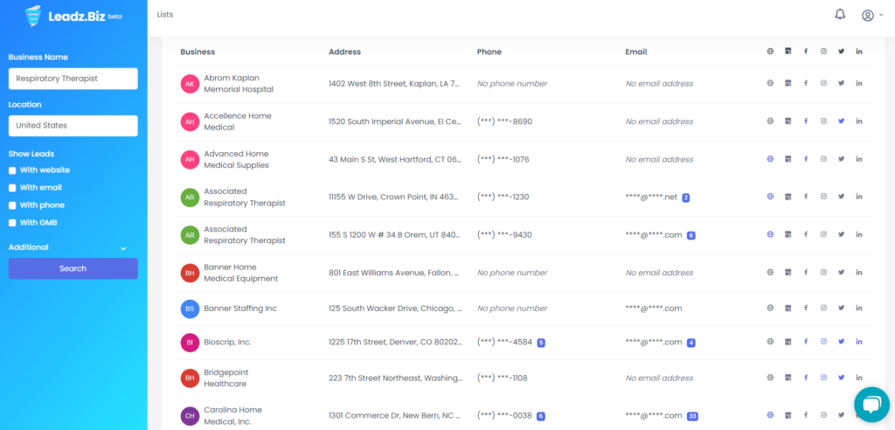Click the BI avatar for Bioscrip
Viewport: 895px width, 430px height.
click(x=190, y=343)
